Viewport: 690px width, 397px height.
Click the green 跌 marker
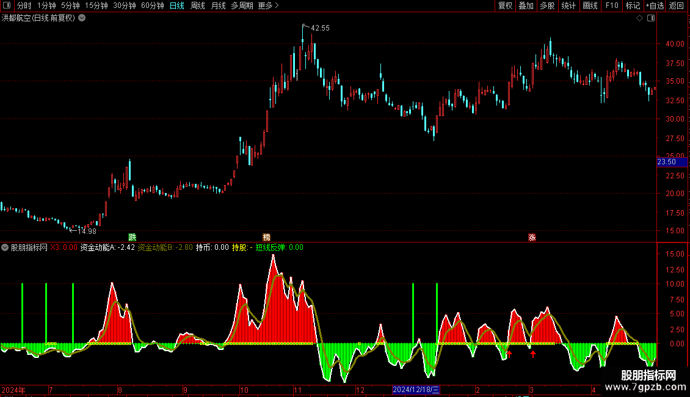point(132,237)
